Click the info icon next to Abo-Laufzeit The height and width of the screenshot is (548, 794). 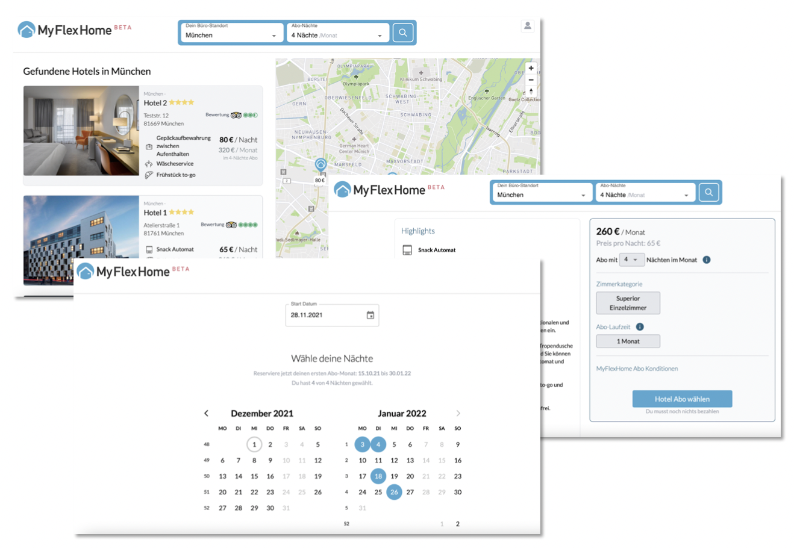click(640, 326)
